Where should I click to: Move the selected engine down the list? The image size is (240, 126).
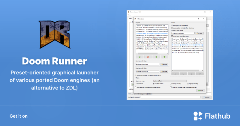164,57
